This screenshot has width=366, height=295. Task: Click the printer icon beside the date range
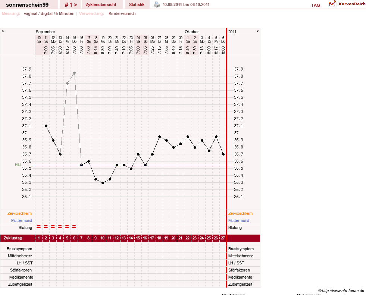coord(157,4)
